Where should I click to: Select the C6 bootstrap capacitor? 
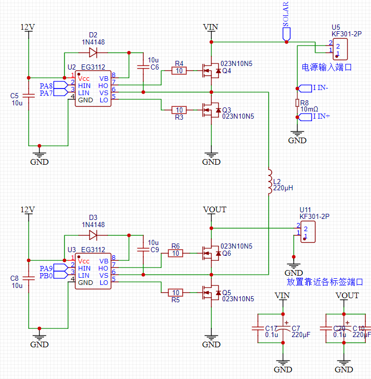[x=143, y=67]
